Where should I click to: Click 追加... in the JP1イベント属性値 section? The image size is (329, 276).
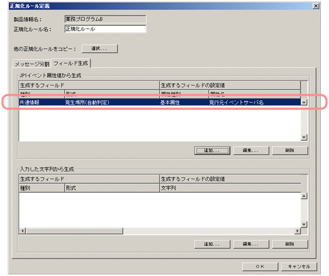coord(212,151)
